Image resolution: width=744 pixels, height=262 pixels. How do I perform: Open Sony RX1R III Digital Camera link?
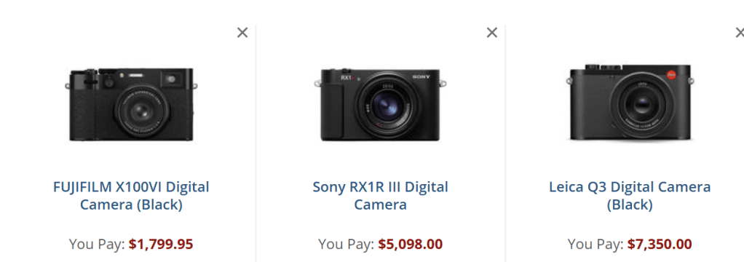[381, 196]
